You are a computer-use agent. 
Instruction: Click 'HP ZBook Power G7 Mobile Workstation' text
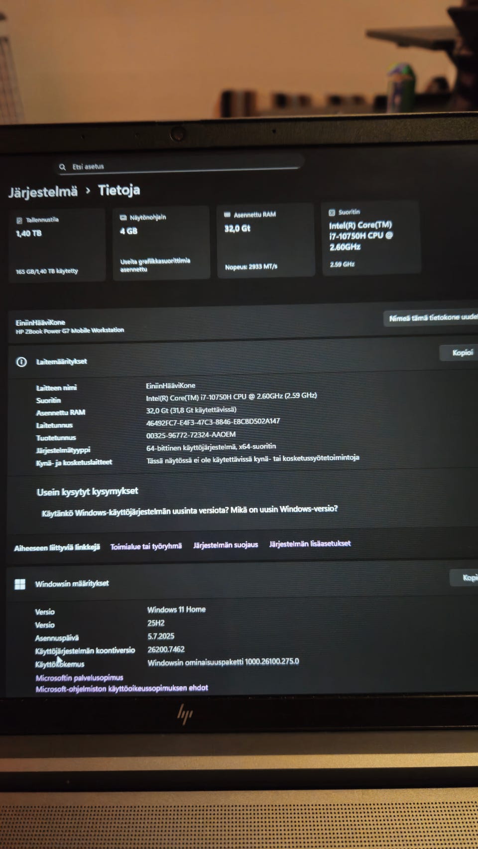click(x=70, y=330)
